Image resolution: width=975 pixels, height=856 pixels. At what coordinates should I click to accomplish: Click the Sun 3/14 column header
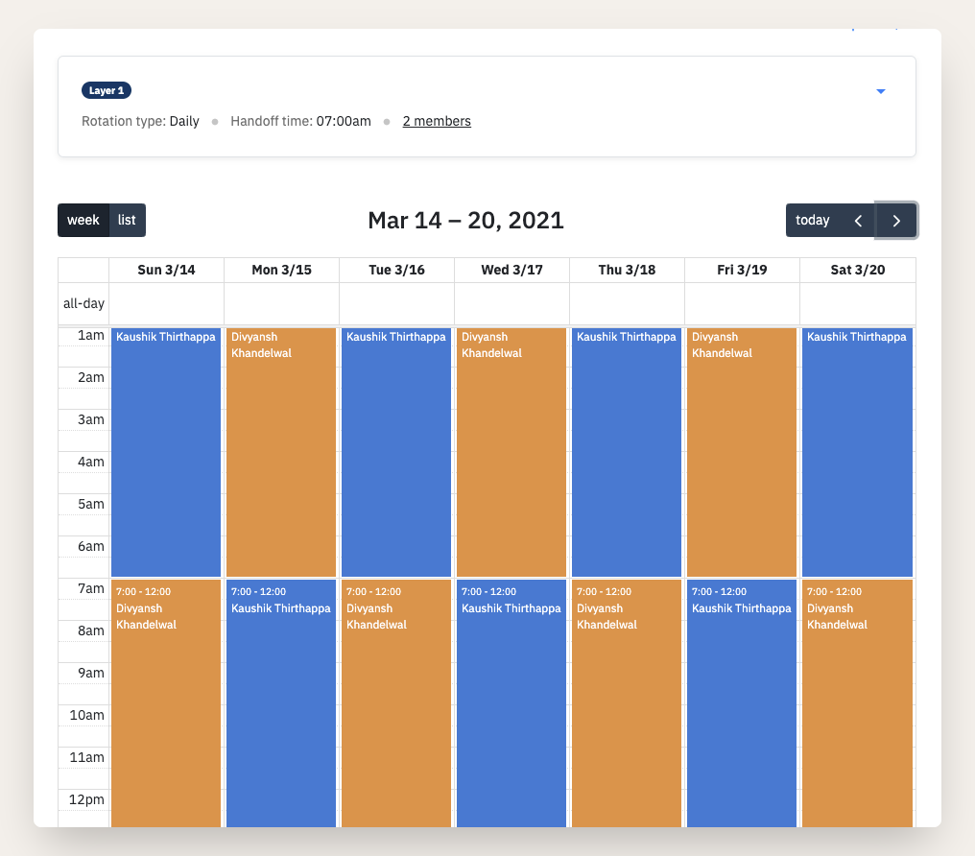pyautogui.click(x=166, y=270)
